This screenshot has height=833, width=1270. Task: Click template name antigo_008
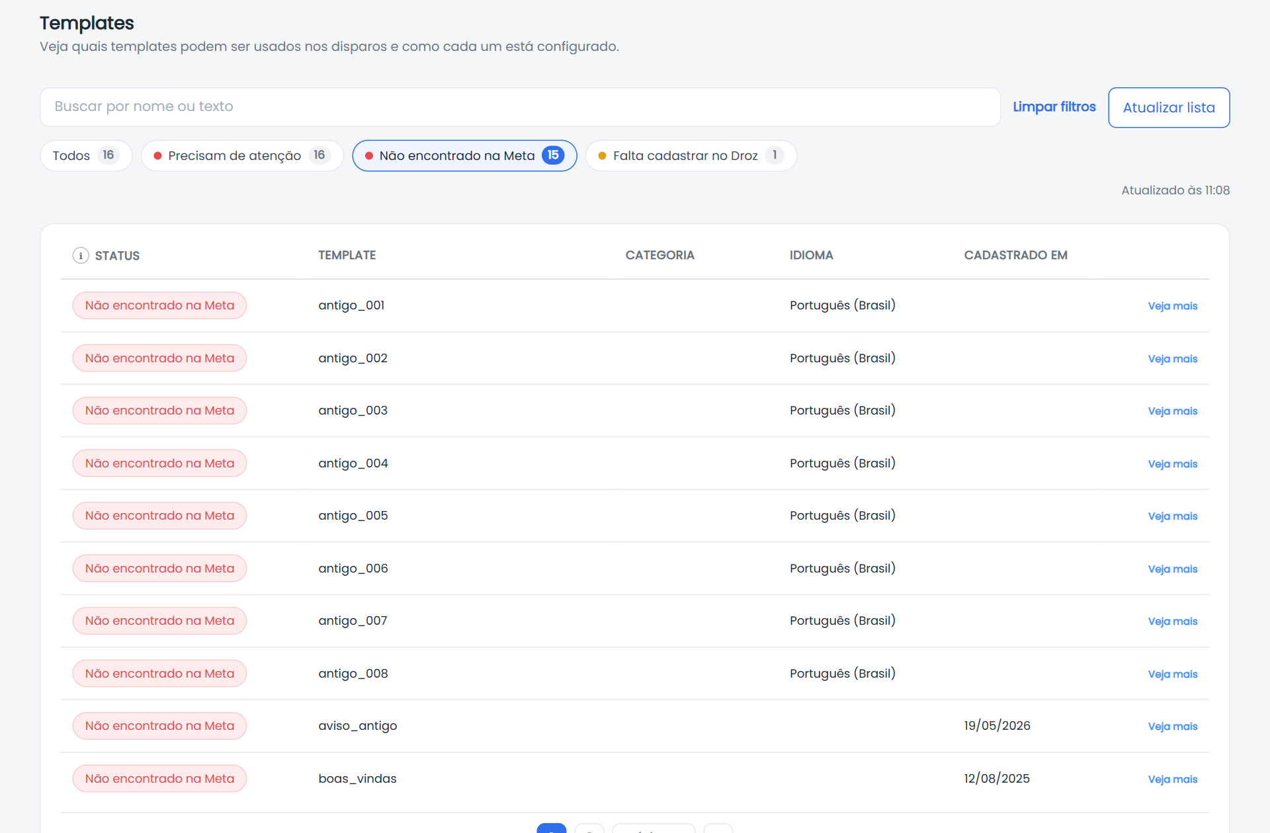[353, 674]
